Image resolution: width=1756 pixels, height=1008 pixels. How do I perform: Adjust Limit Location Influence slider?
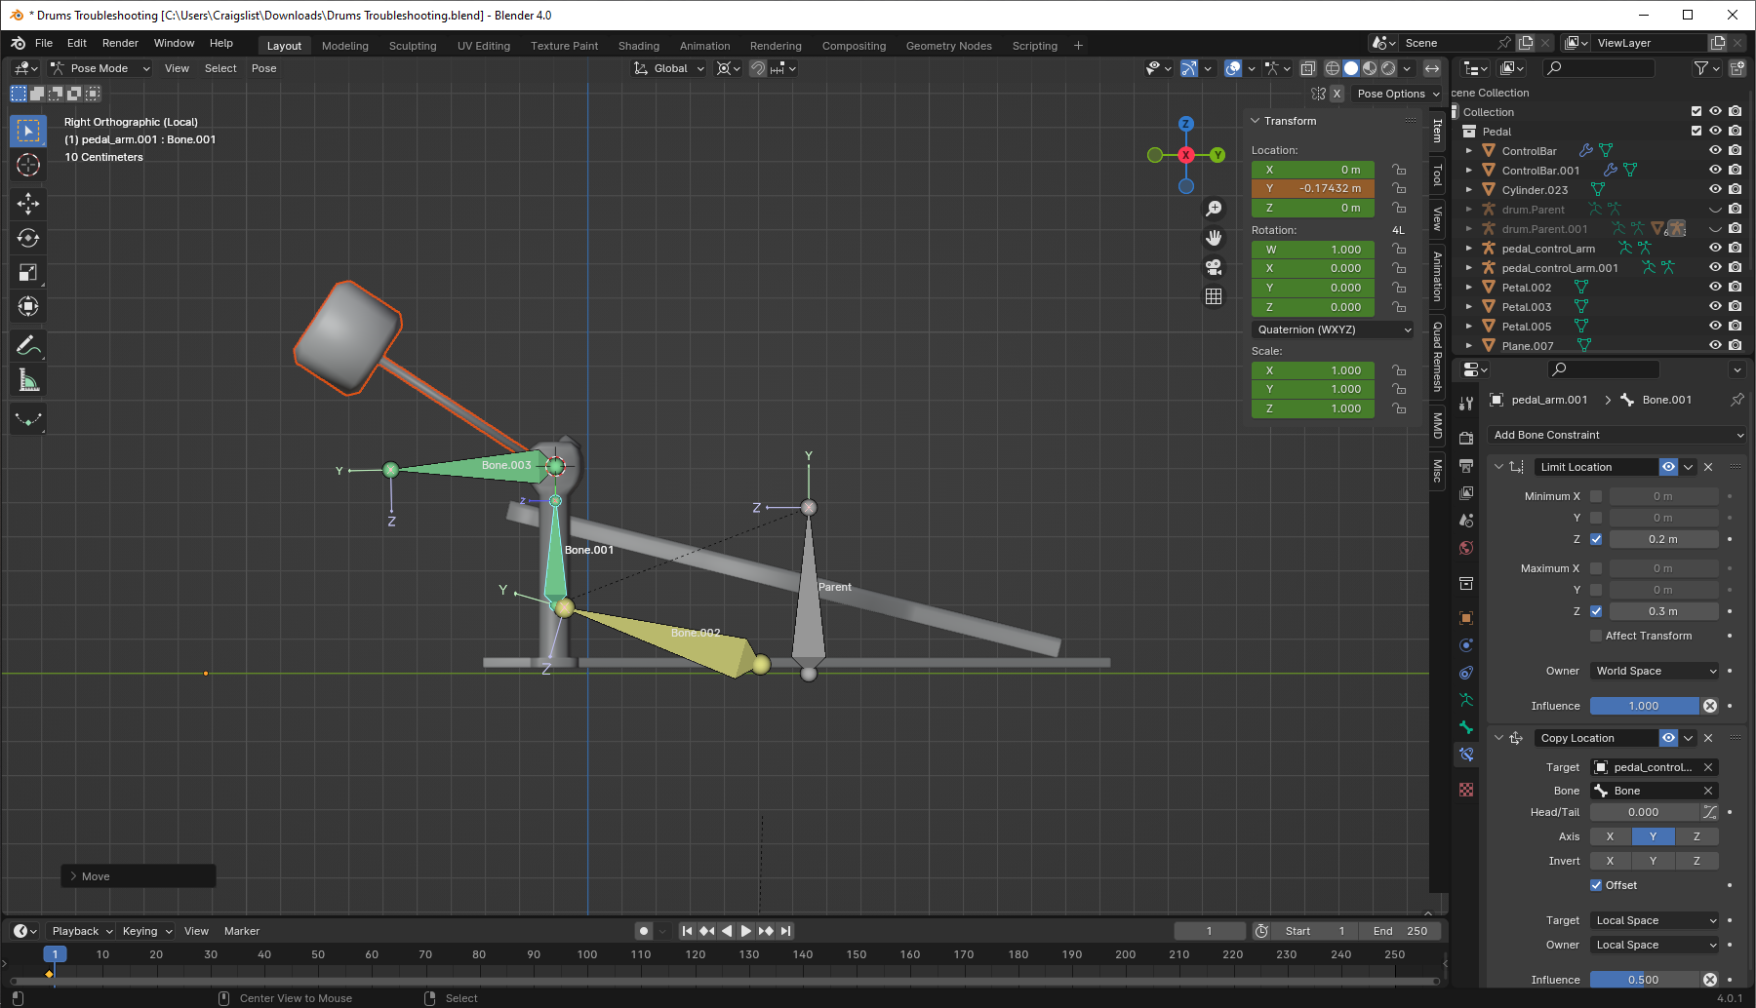pyautogui.click(x=1645, y=706)
